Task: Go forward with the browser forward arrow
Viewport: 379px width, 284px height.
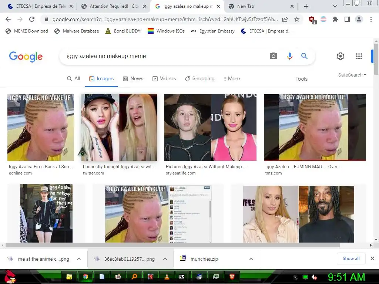Action: pos(20,19)
